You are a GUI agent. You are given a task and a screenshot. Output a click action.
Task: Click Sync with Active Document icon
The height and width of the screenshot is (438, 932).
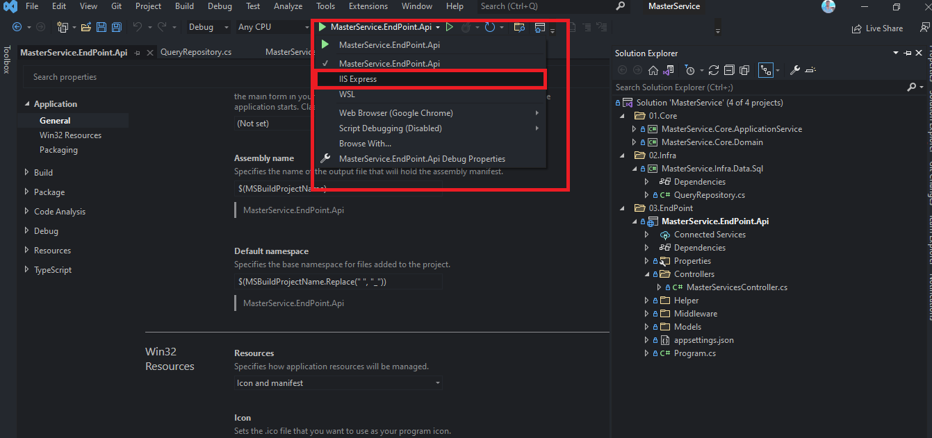[x=714, y=70]
